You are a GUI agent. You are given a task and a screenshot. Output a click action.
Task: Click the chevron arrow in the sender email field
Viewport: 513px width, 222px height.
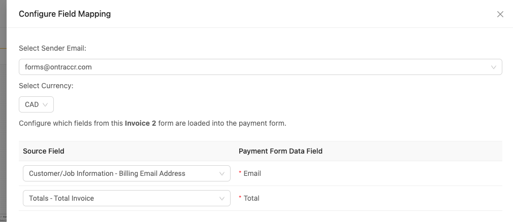point(493,67)
